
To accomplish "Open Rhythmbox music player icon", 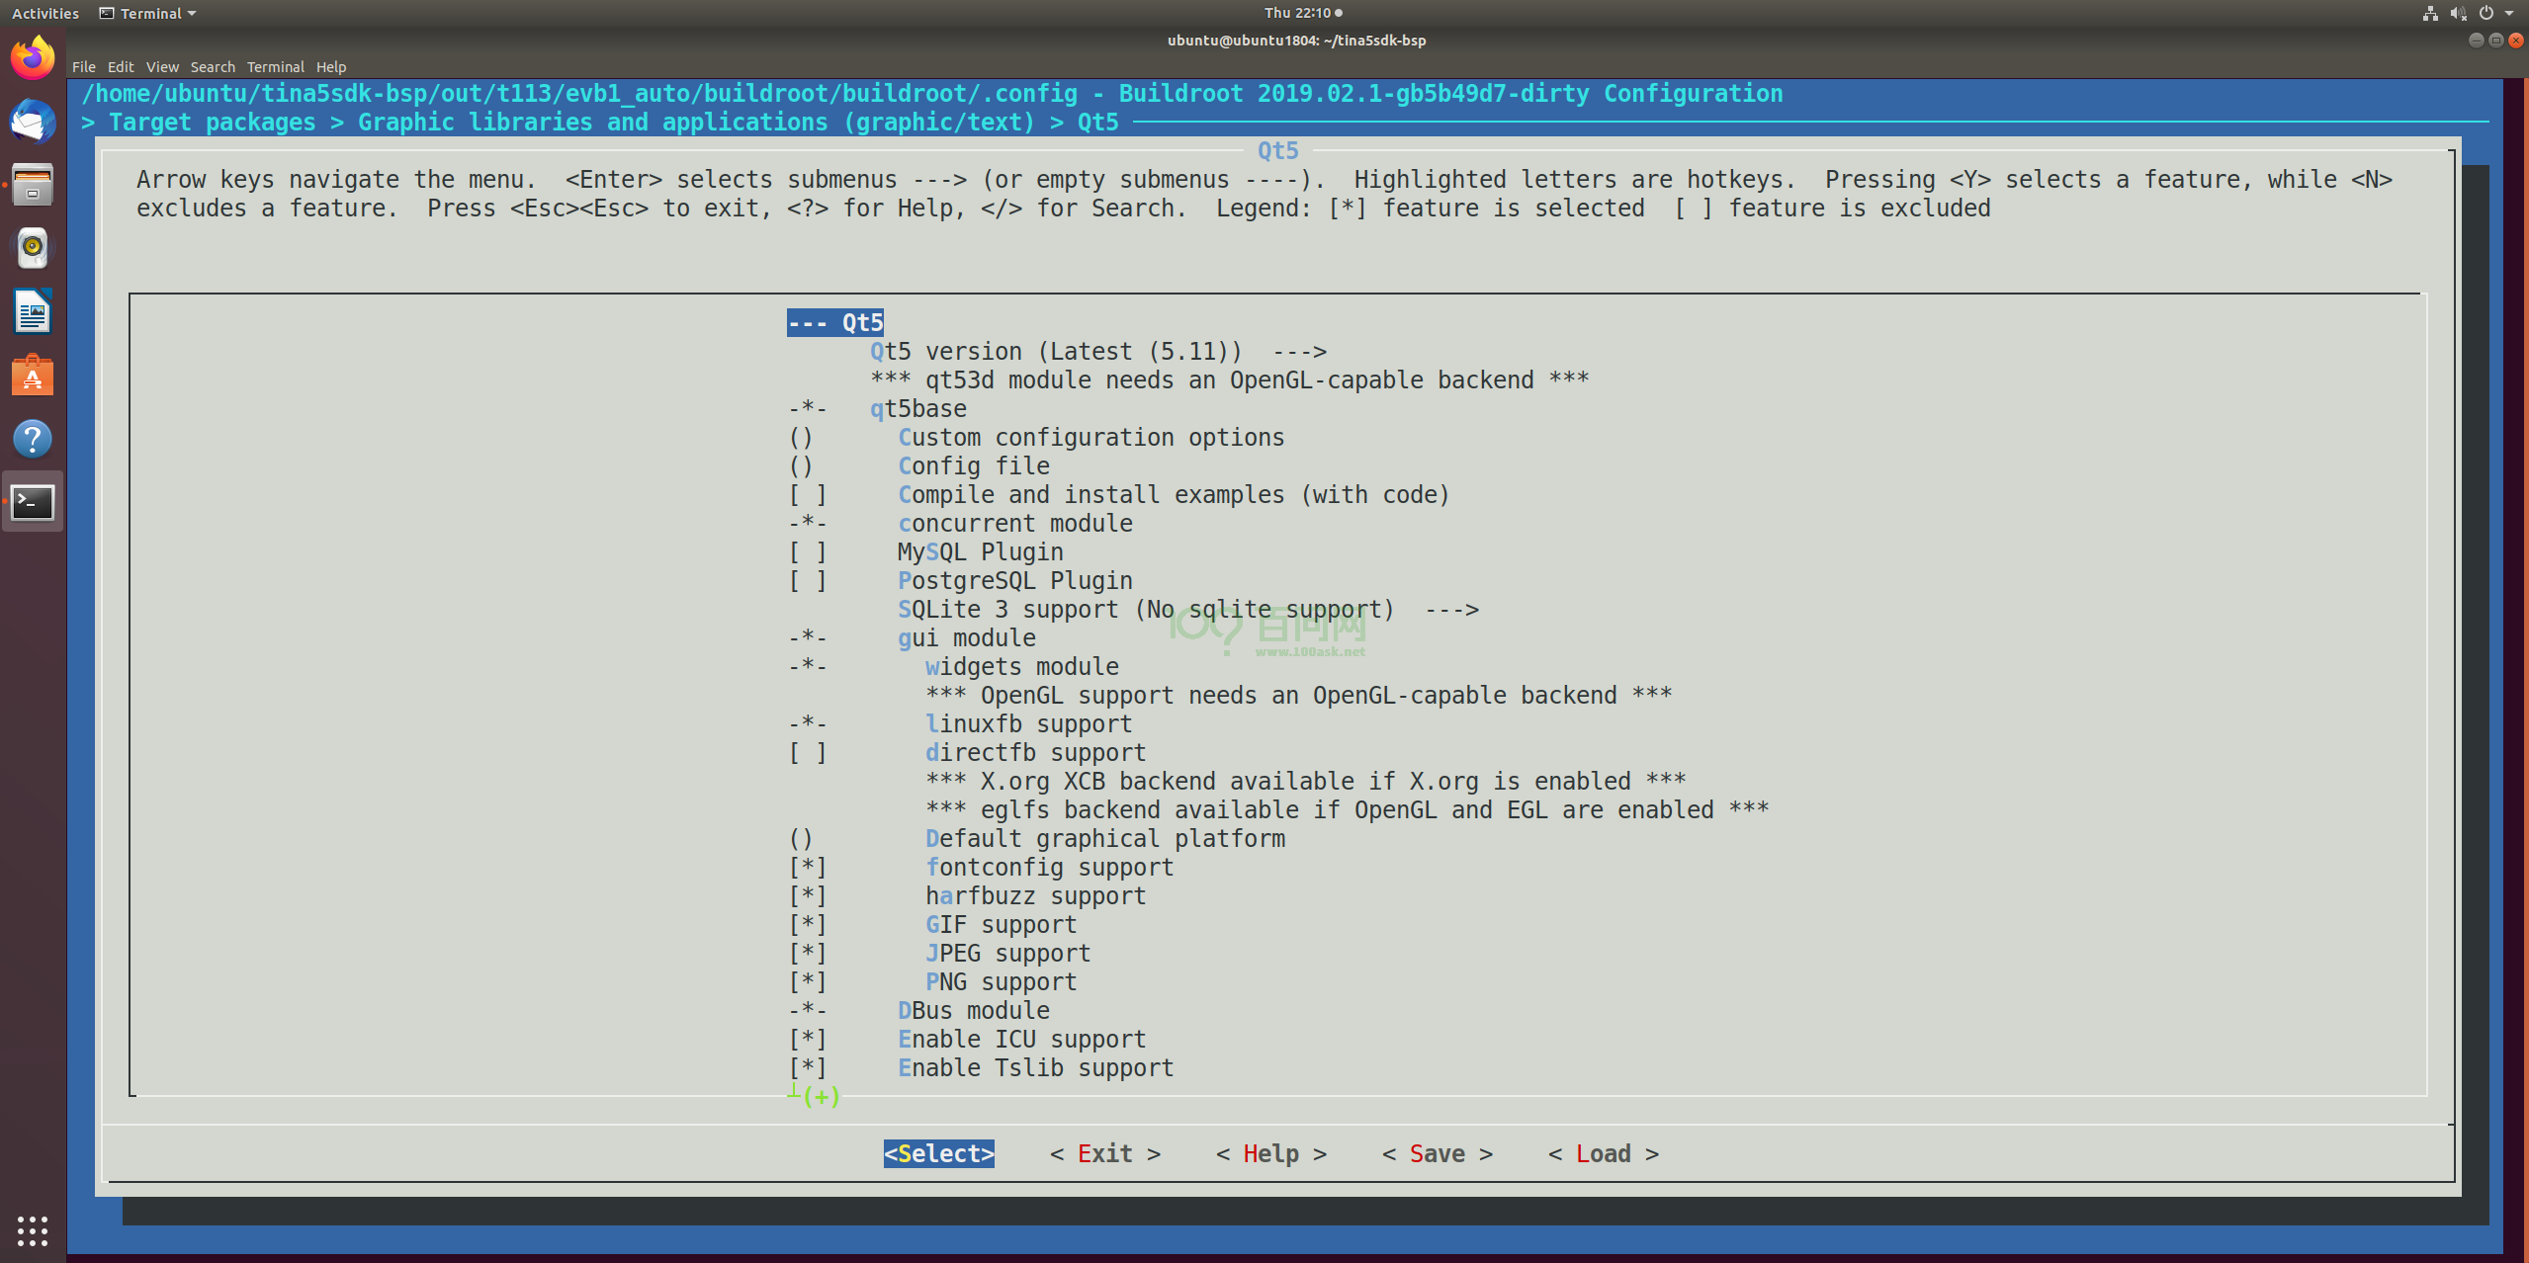I will (33, 248).
